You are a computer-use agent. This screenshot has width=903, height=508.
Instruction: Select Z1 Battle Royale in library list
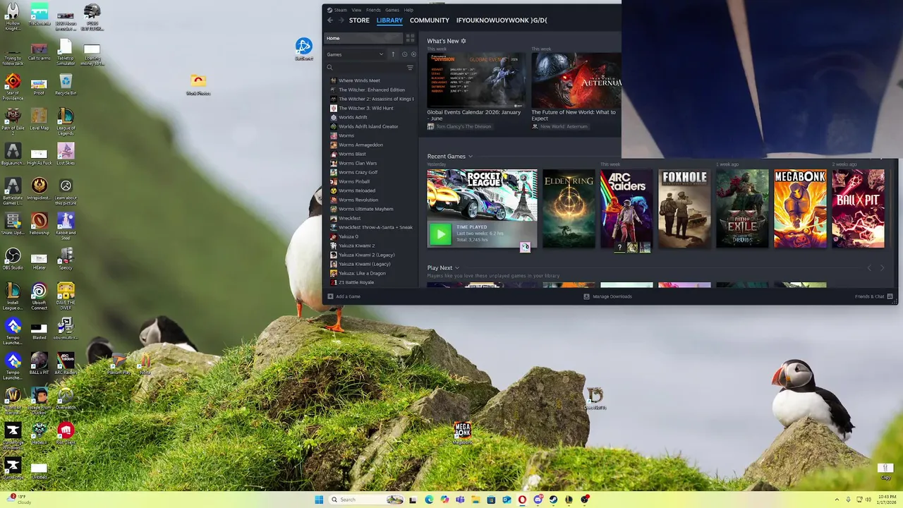click(x=356, y=282)
